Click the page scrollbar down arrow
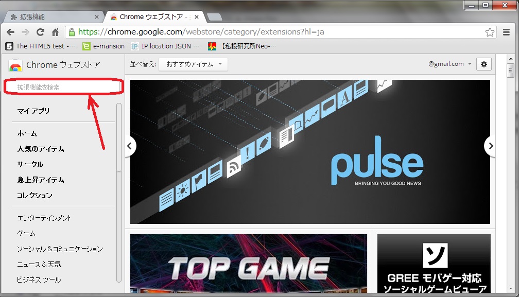 point(510,289)
